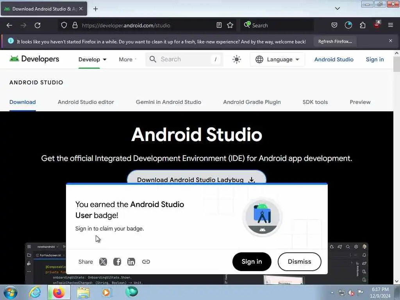Click the scrollbar down arrow
Viewport: 400px width, 300px height.
[396, 281]
